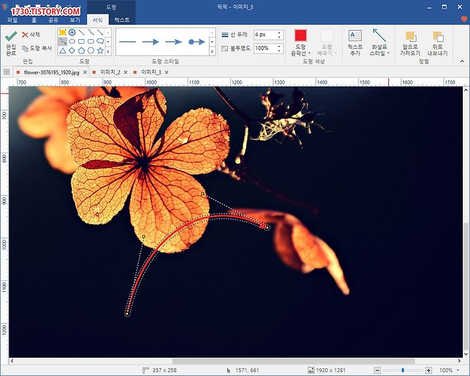470x376 pixels.
Task: Zoom in with the plus button
Action: pos(429,371)
